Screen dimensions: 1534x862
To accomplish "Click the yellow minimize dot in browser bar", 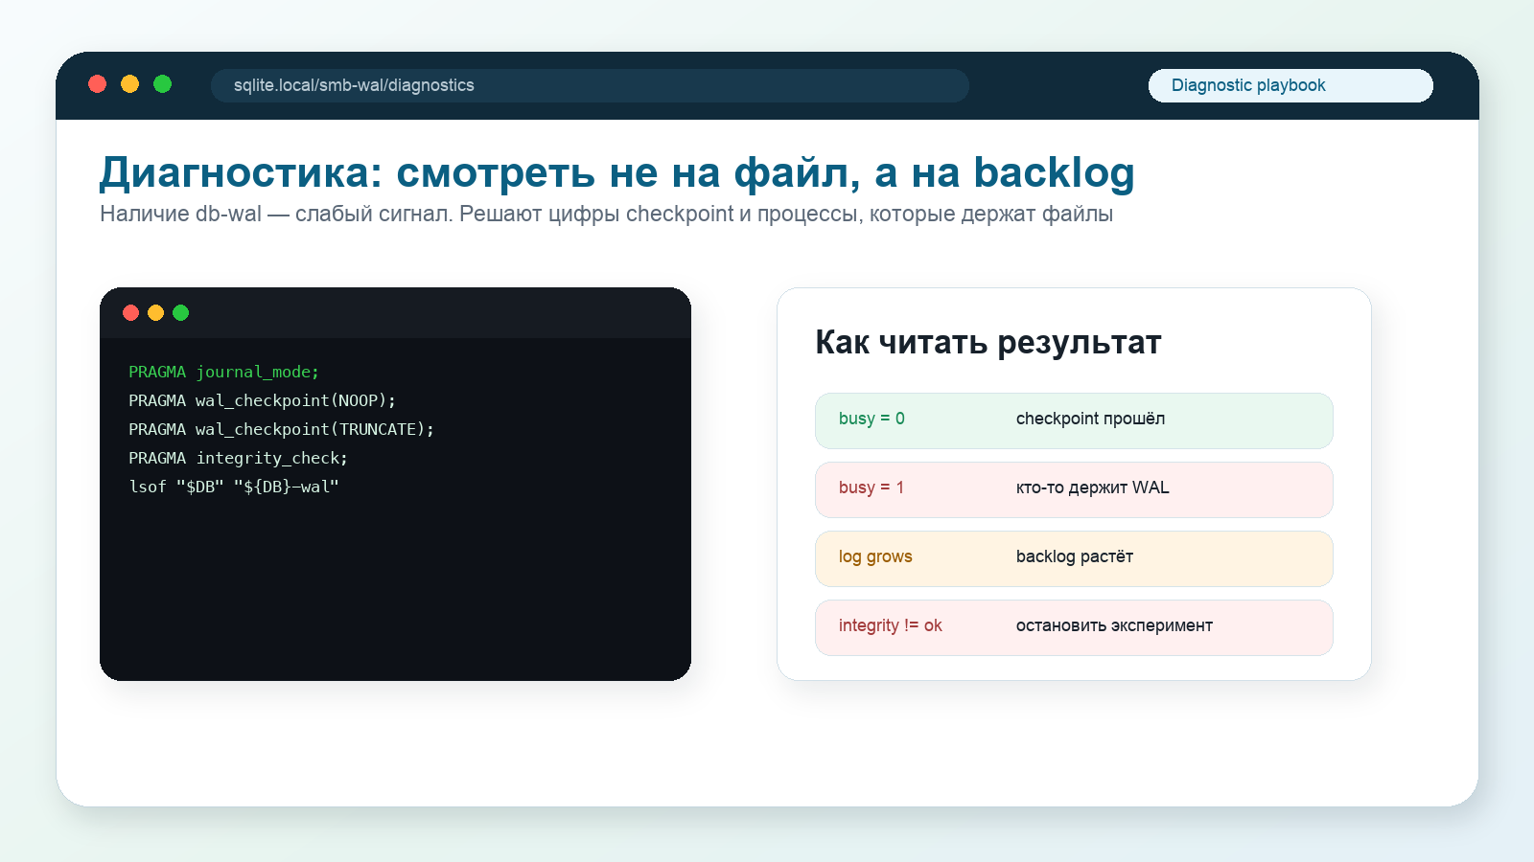I will coord(129,84).
